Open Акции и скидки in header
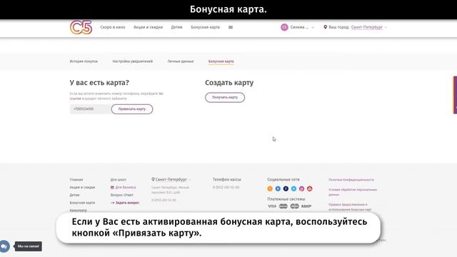This screenshot has width=457, height=257. click(148, 27)
